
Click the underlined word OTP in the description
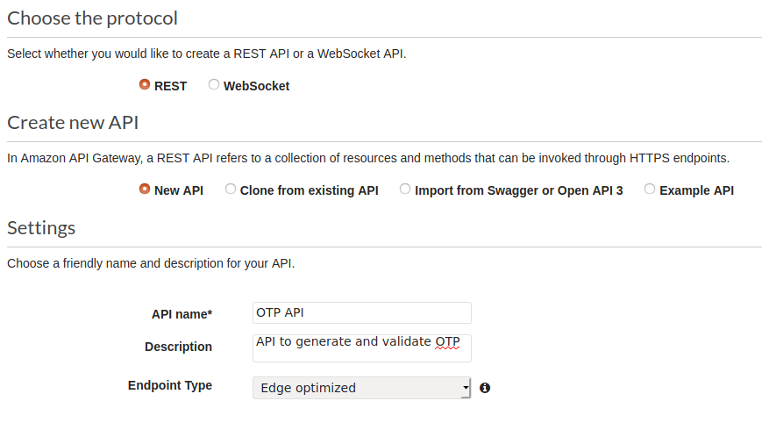(x=447, y=341)
